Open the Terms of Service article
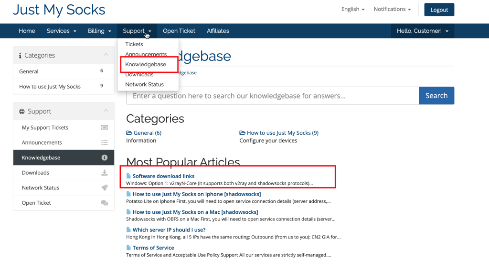489x268 pixels. (153, 248)
